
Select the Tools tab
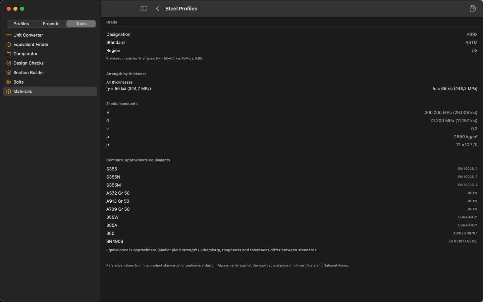[x=81, y=23]
